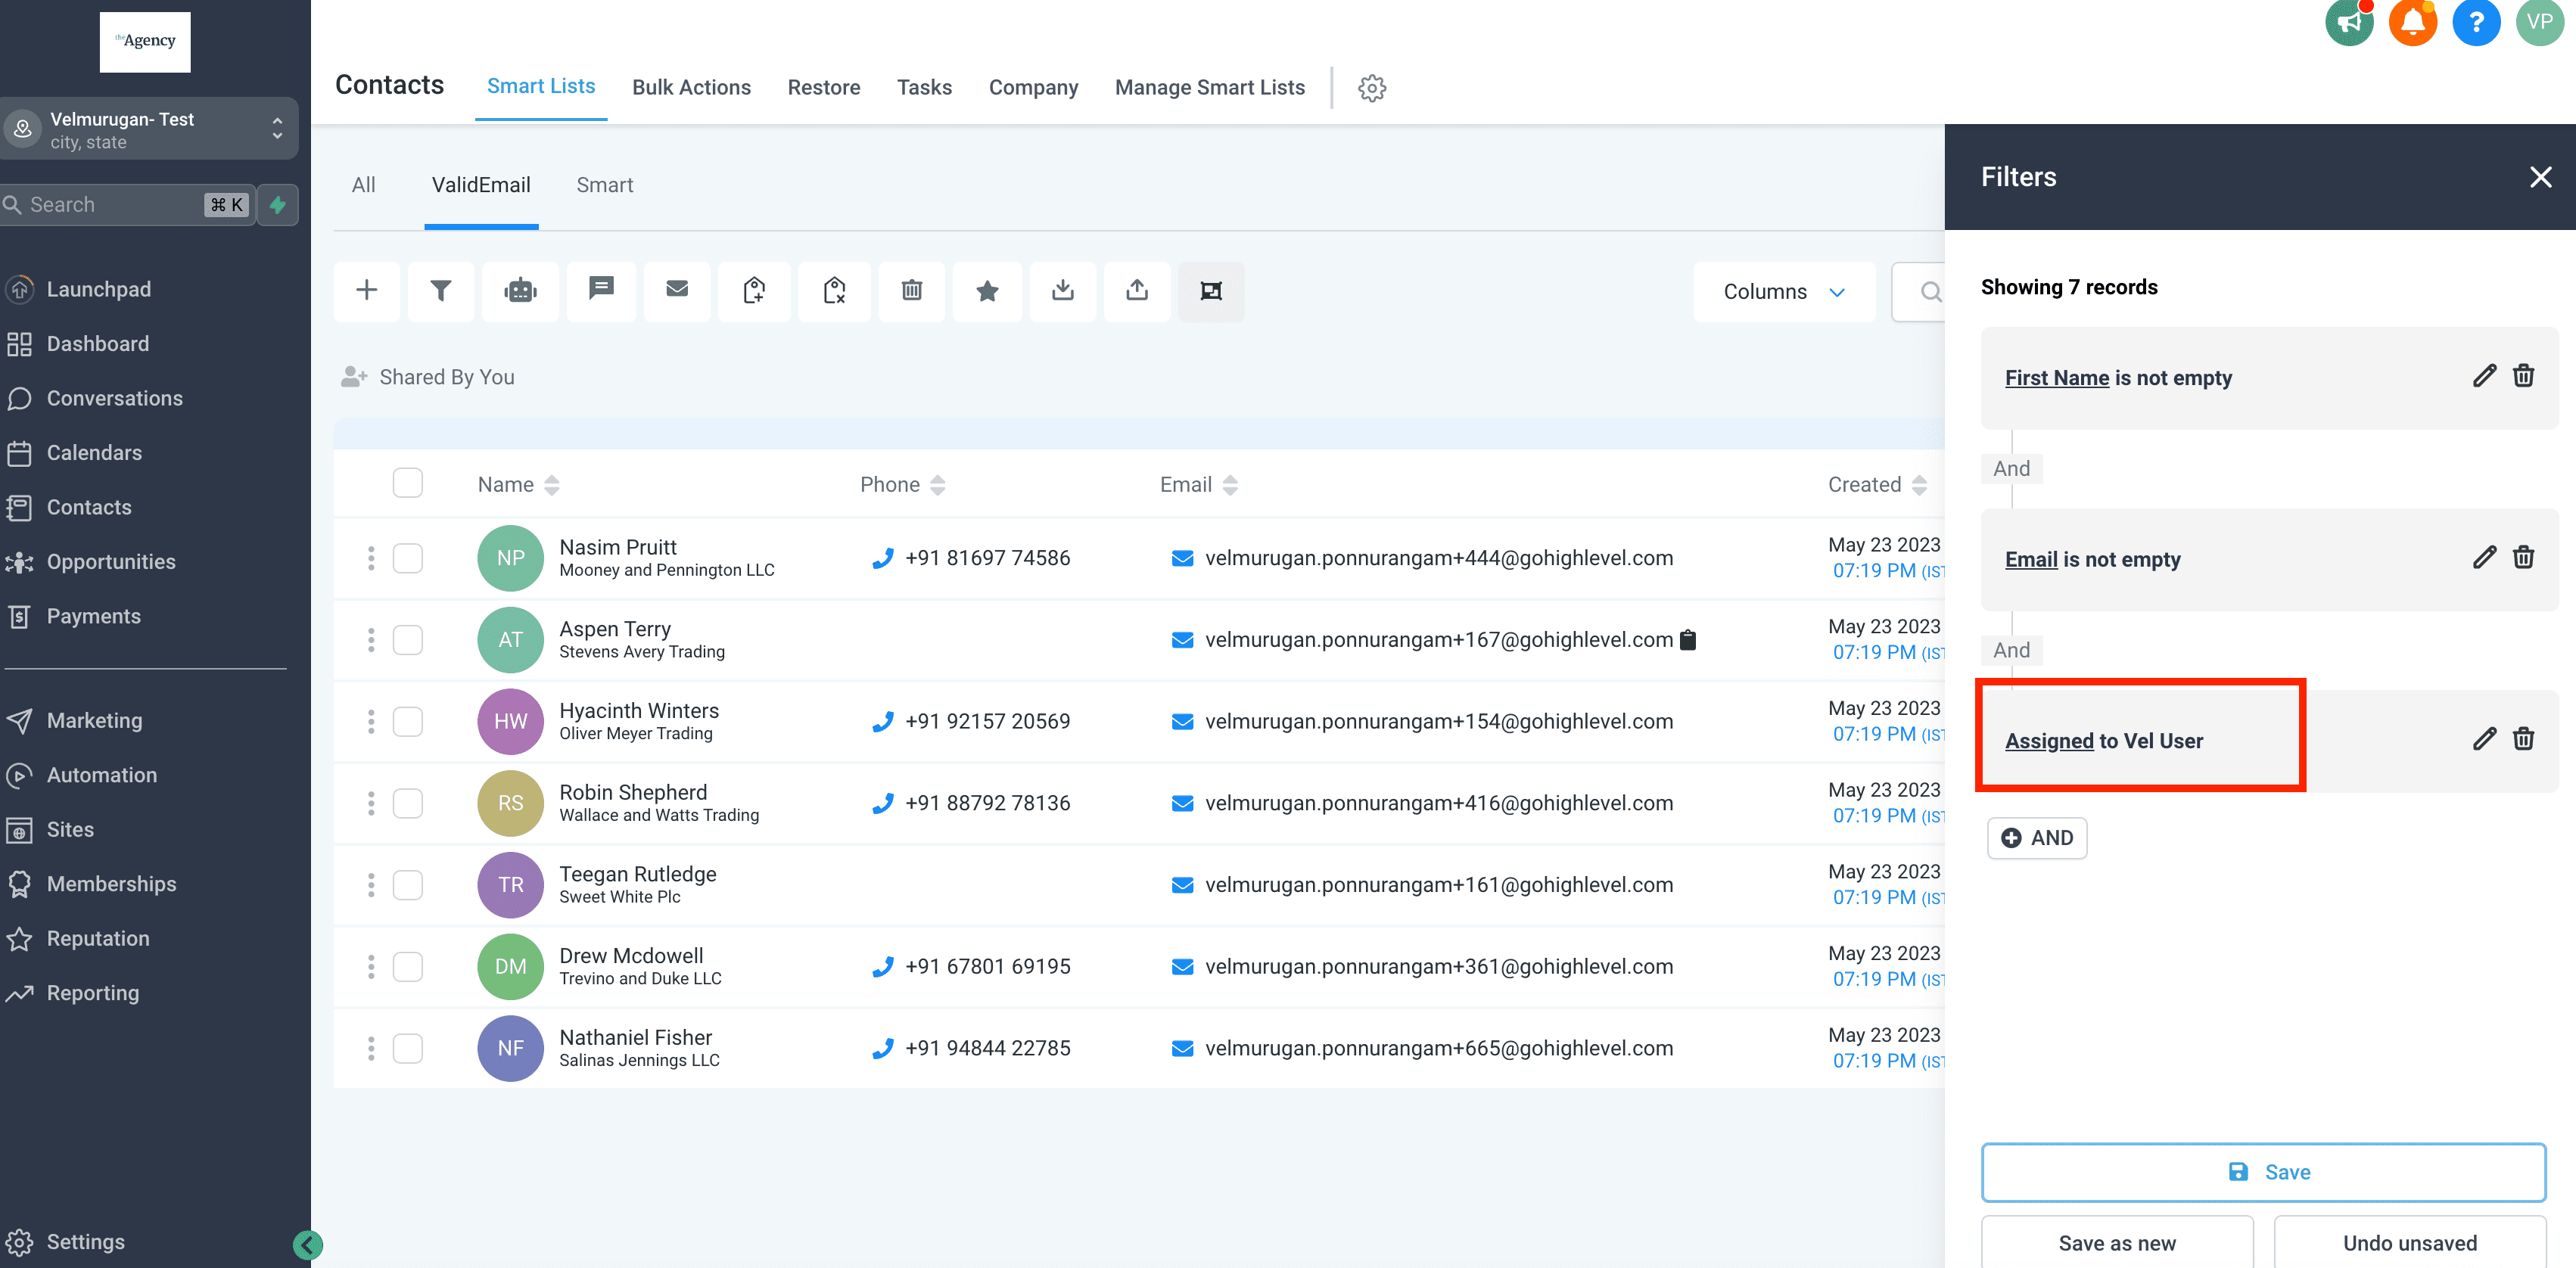
Task: Toggle the select all contacts checkbox
Action: click(x=408, y=483)
